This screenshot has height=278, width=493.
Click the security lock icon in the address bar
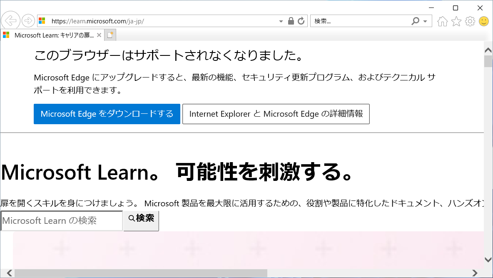pos(291,21)
